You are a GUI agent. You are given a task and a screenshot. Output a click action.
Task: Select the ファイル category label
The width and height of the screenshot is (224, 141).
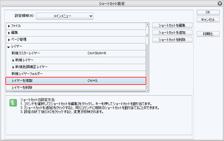(16, 26)
